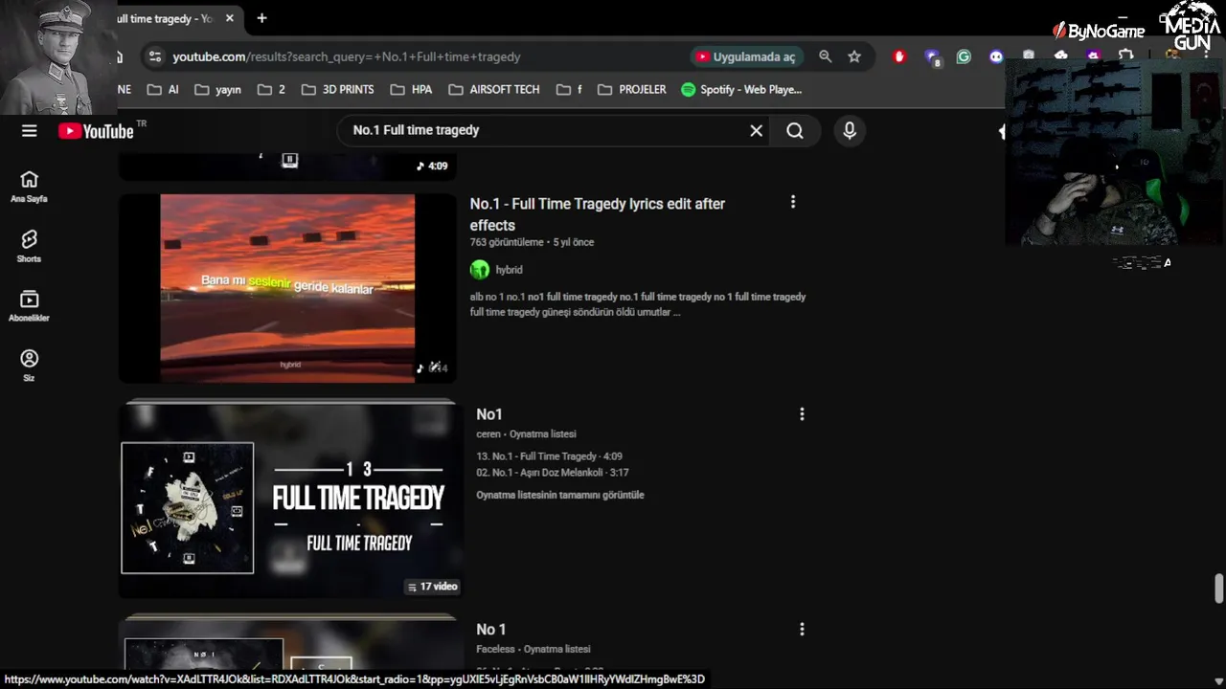The height and width of the screenshot is (689, 1226).
Task: Go to YouTube home via logo
Action: tap(96, 131)
